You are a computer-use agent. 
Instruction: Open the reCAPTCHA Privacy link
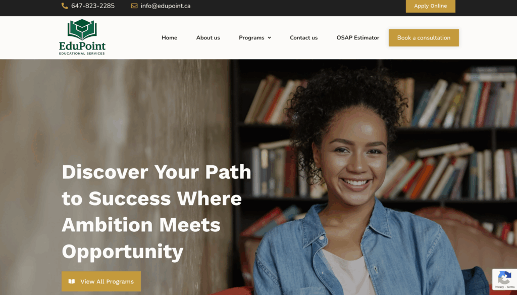[499, 287]
